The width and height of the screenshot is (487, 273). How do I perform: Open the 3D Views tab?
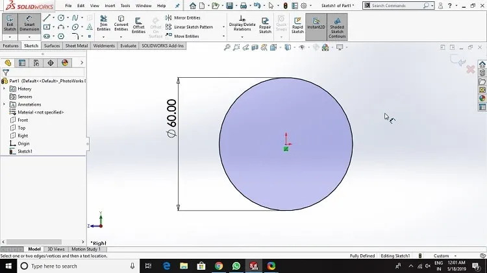[x=56, y=249]
